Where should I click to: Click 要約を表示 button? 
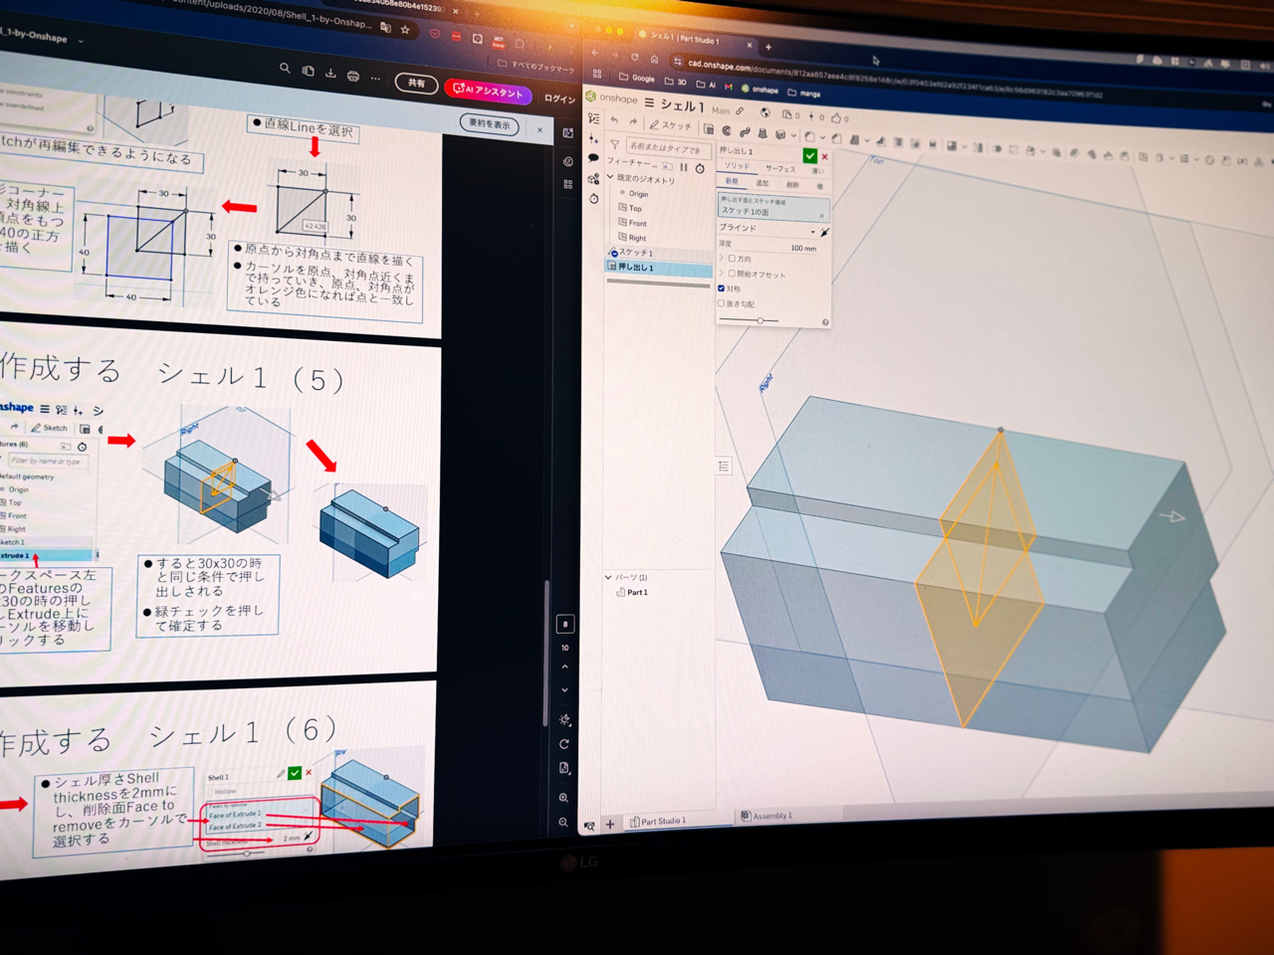tap(489, 123)
